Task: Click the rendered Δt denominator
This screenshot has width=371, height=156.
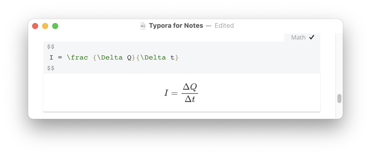Action: pos(190,99)
